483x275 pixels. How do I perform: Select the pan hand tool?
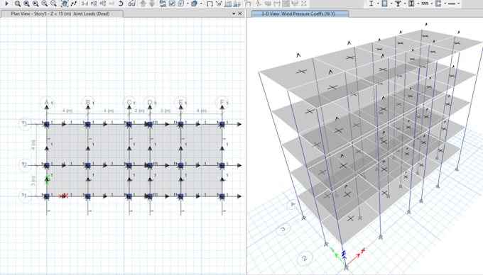pyautogui.click(x=65, y=4)
